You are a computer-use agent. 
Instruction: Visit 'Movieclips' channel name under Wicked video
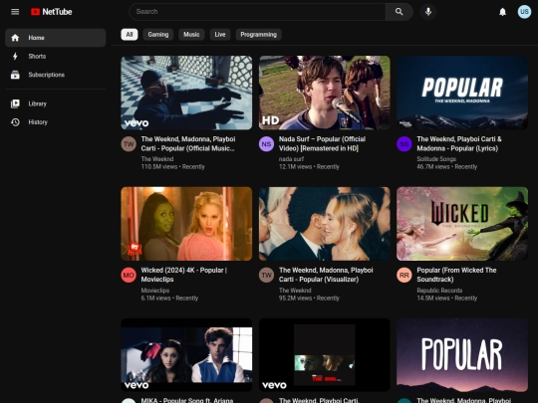click(x=155, y=291)
